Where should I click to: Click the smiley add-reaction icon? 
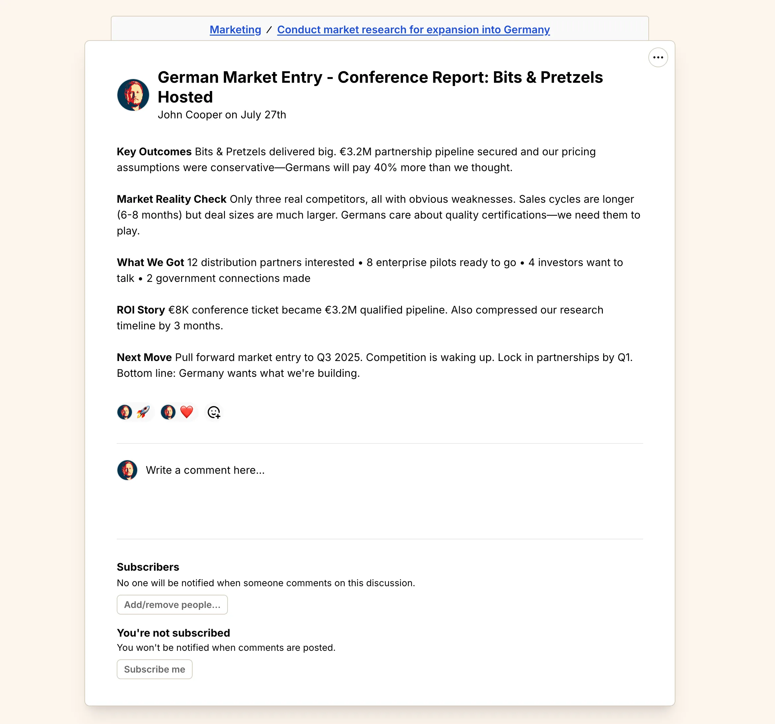tap(213, 412)
